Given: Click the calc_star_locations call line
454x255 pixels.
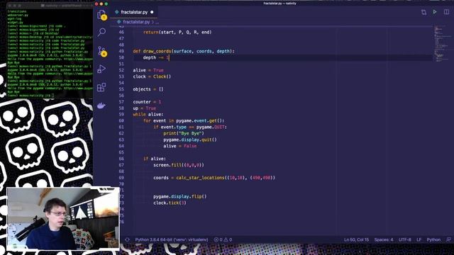Looking at the screenshot, I should (x=214, y=178).
